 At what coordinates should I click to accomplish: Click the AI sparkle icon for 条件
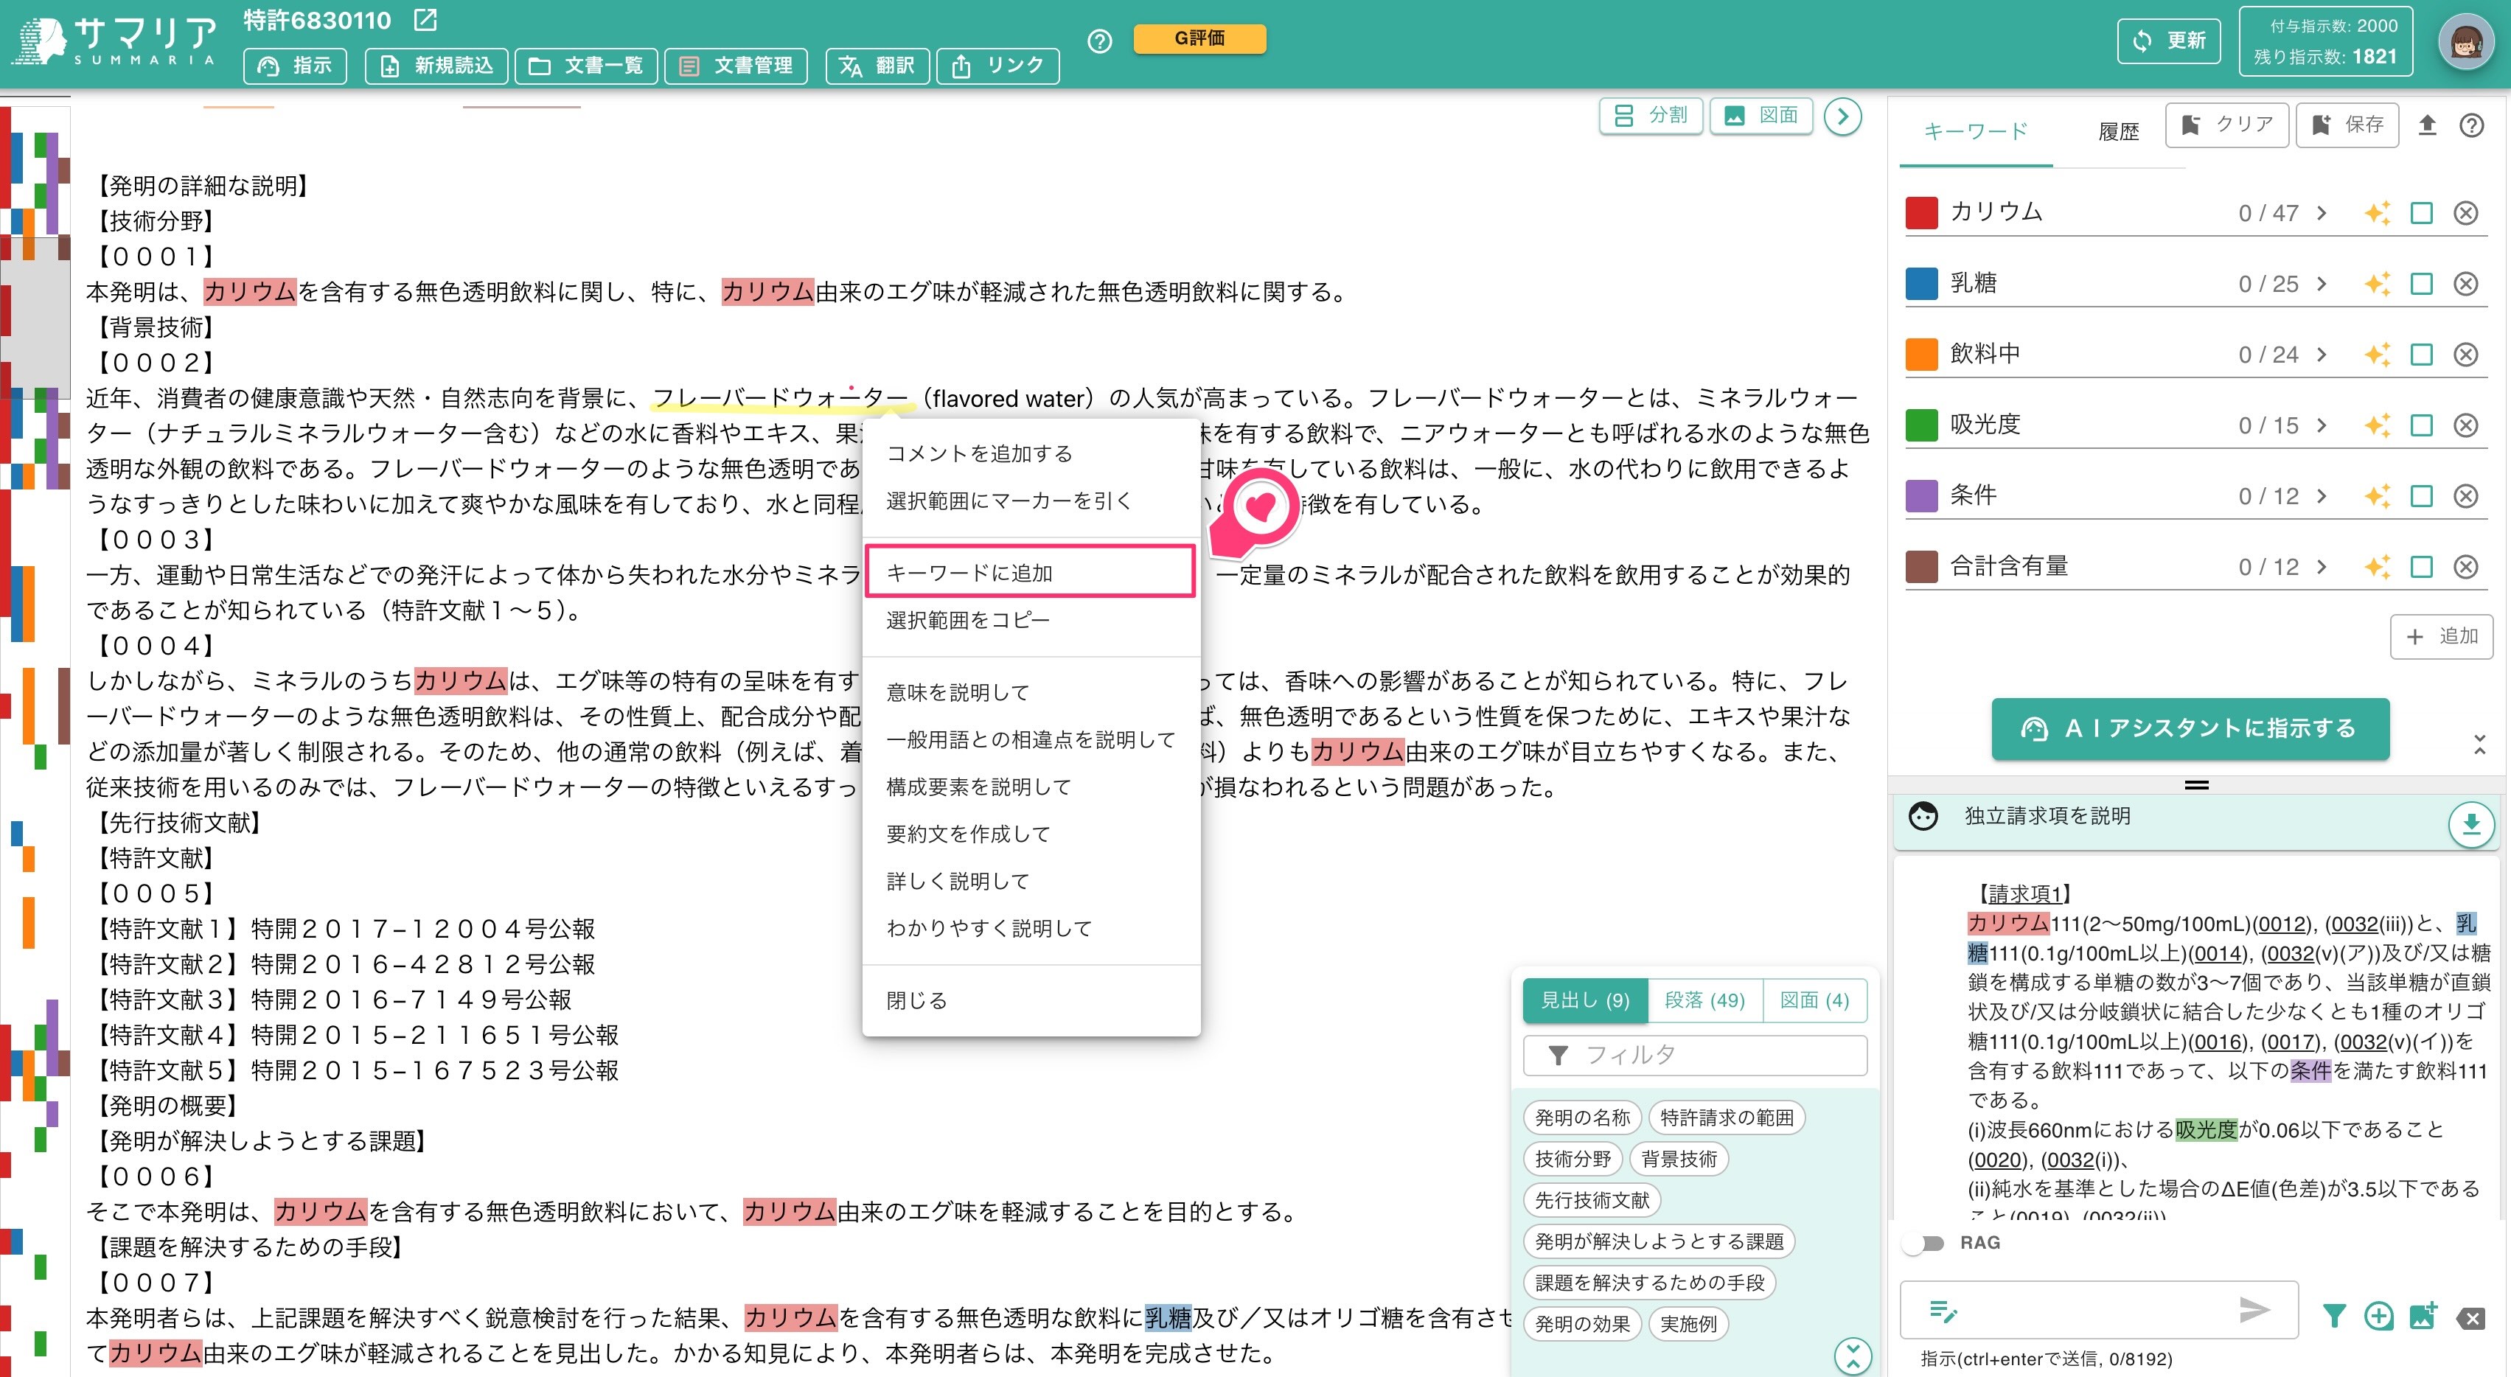tap(2378, 496)
